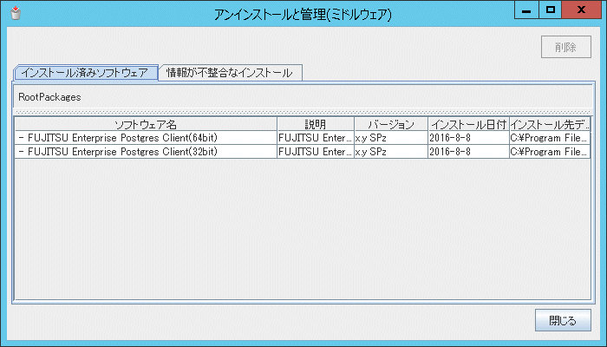The width and height of the screenshot is (607, 347).
Task: Maximize the アンインストールと管理 window
Action: tap(550, 10)
